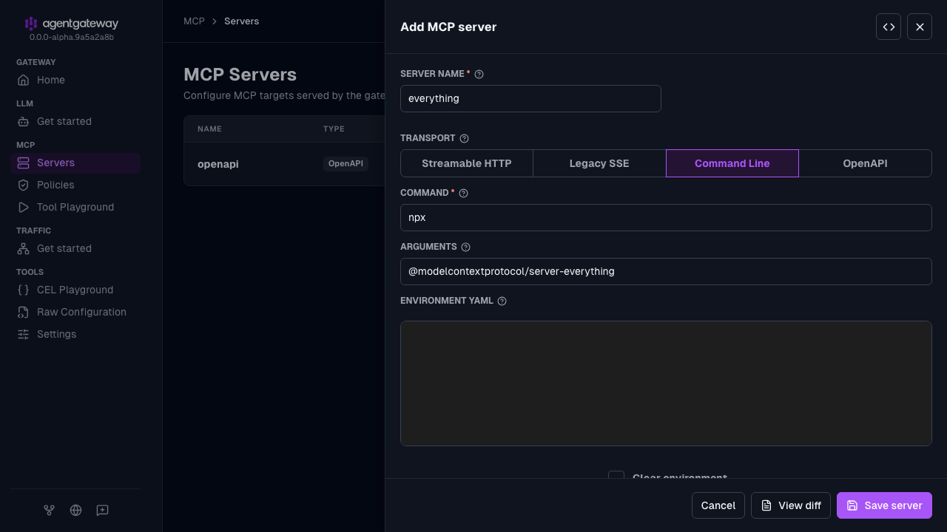Click the MCP breadcrumb link
This screenshot has height=532, width=947.
194,21
